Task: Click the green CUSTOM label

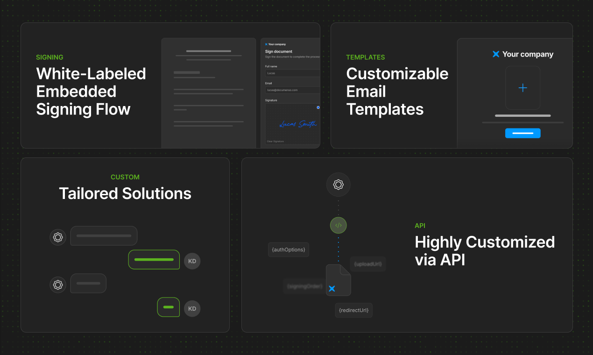Action: (x=125, y=177)
